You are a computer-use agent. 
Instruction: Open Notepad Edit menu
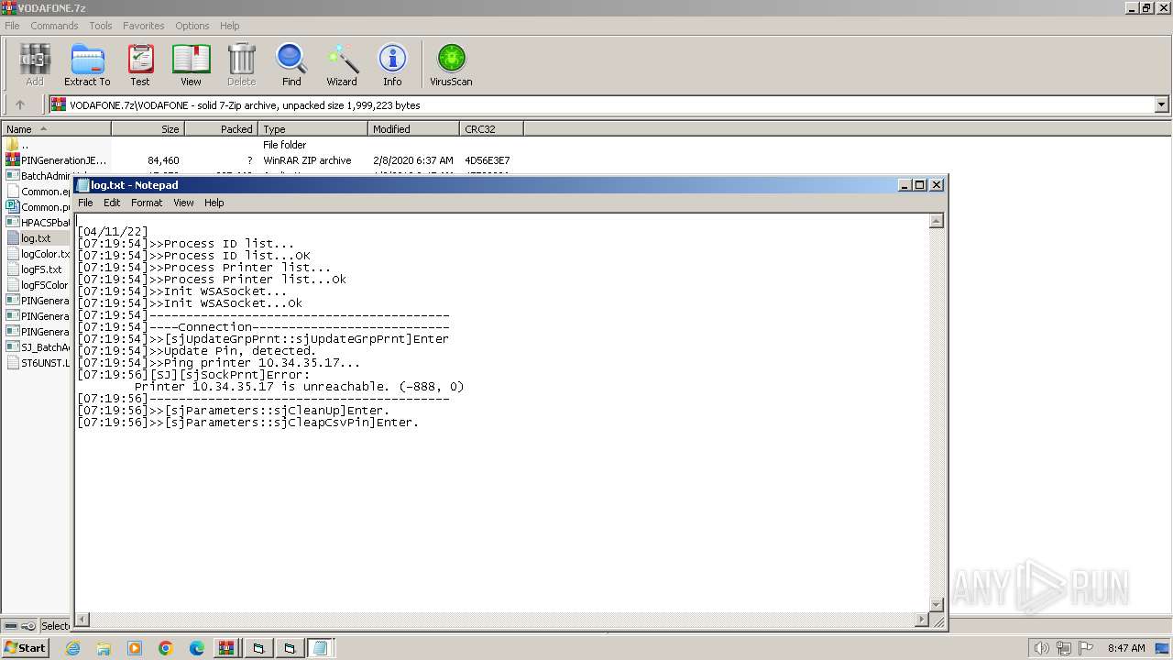tap(112, 203)
